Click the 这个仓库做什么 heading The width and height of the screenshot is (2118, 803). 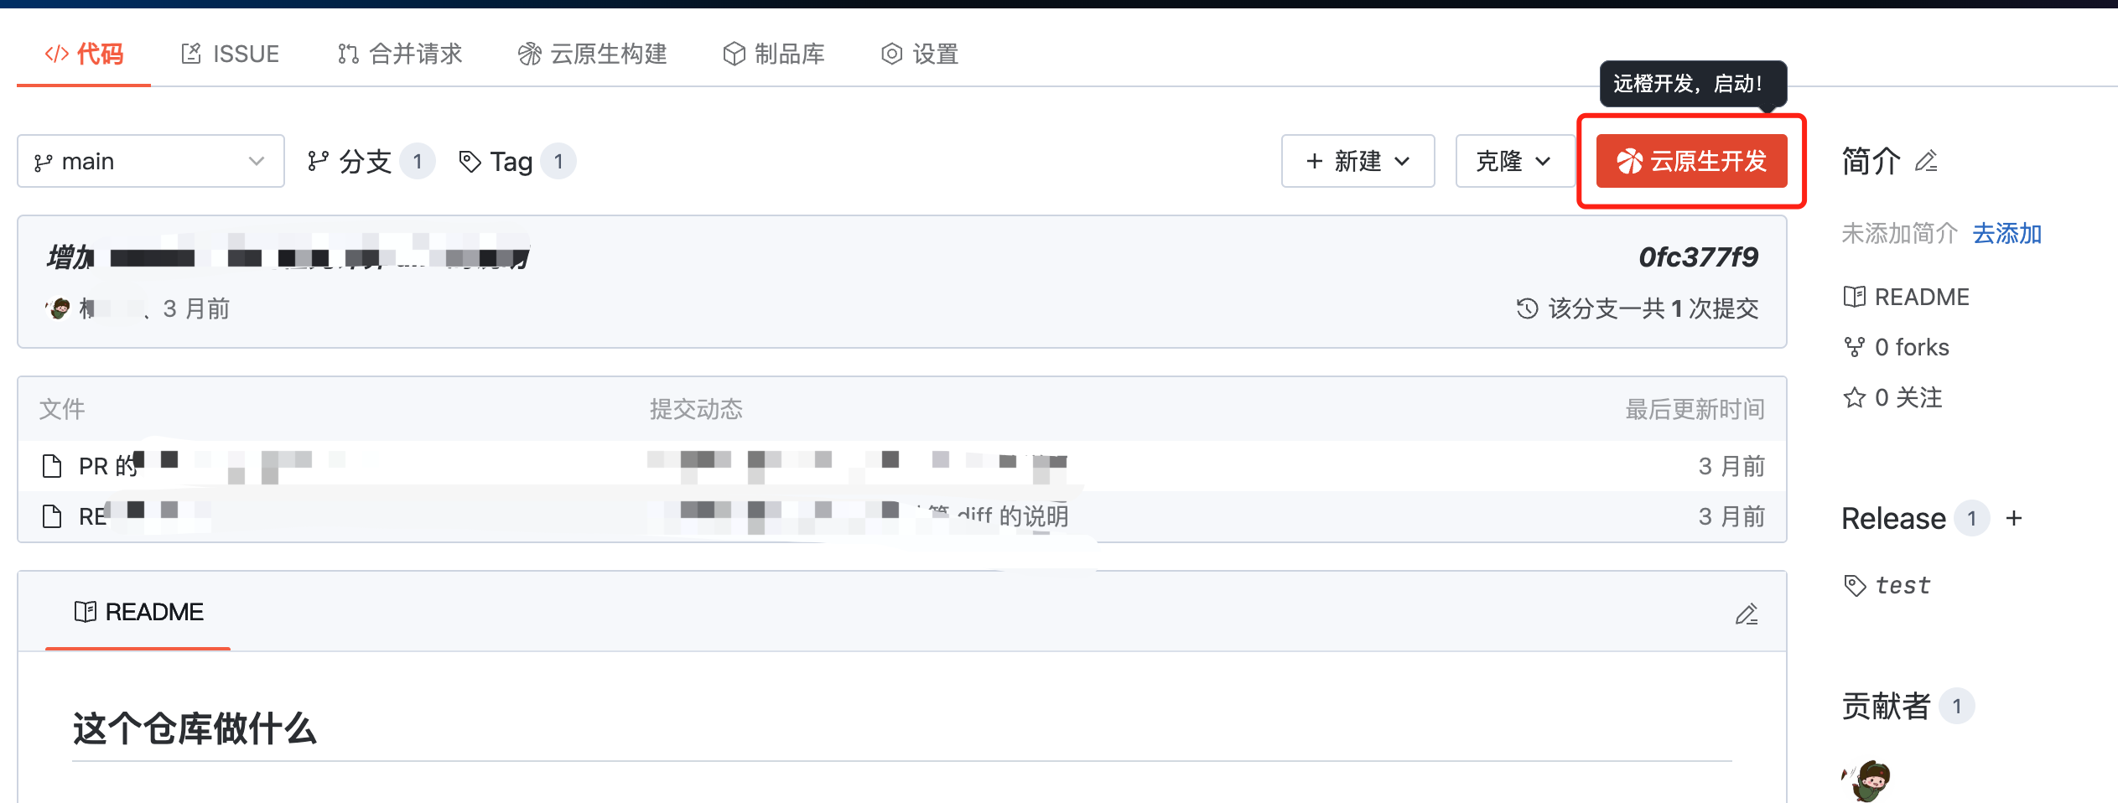195,728
